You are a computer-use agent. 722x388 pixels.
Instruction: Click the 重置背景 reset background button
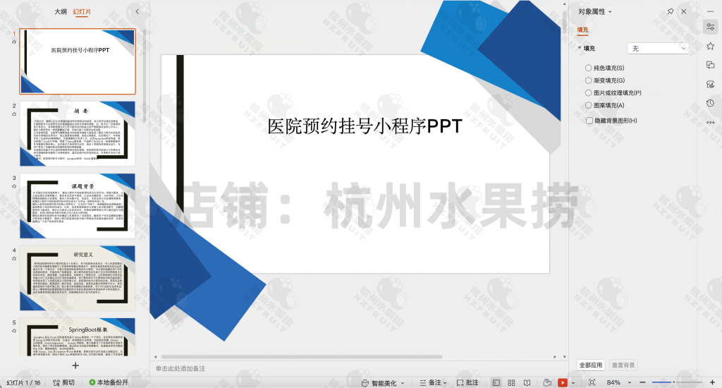coord(623,365)
